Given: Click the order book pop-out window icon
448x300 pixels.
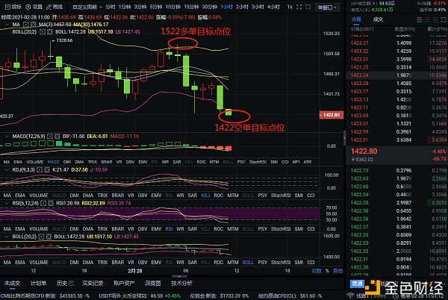Looking at the screenshot, I should click(x=444, y=19).
